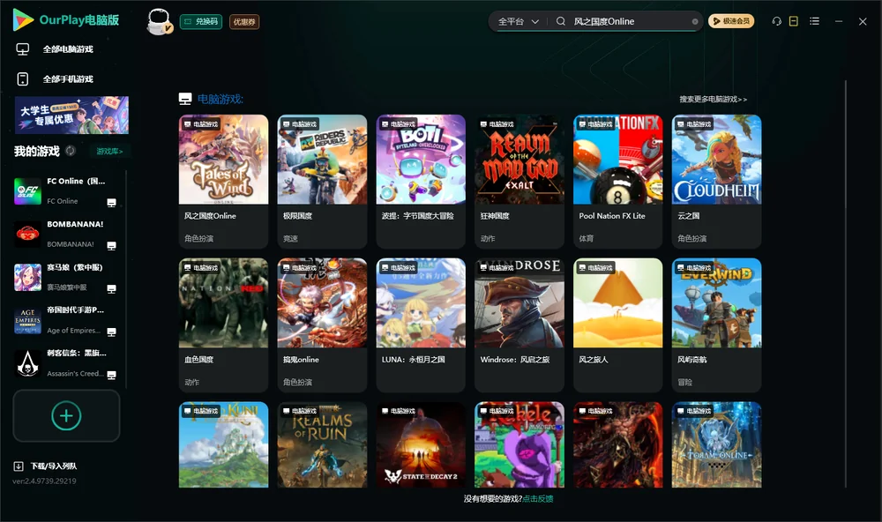Select the 风之旅人 game card
This screenshot has width=882, height=522.
coord(618,325)
